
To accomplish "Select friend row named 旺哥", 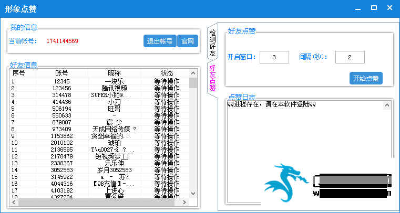I will 114,109.
